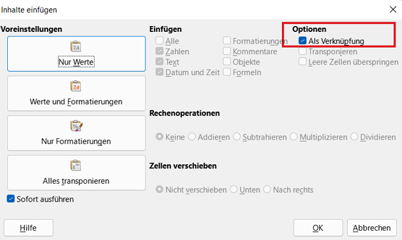
Task: Select the Nach rechts shift option
Action: click(267, 189)
